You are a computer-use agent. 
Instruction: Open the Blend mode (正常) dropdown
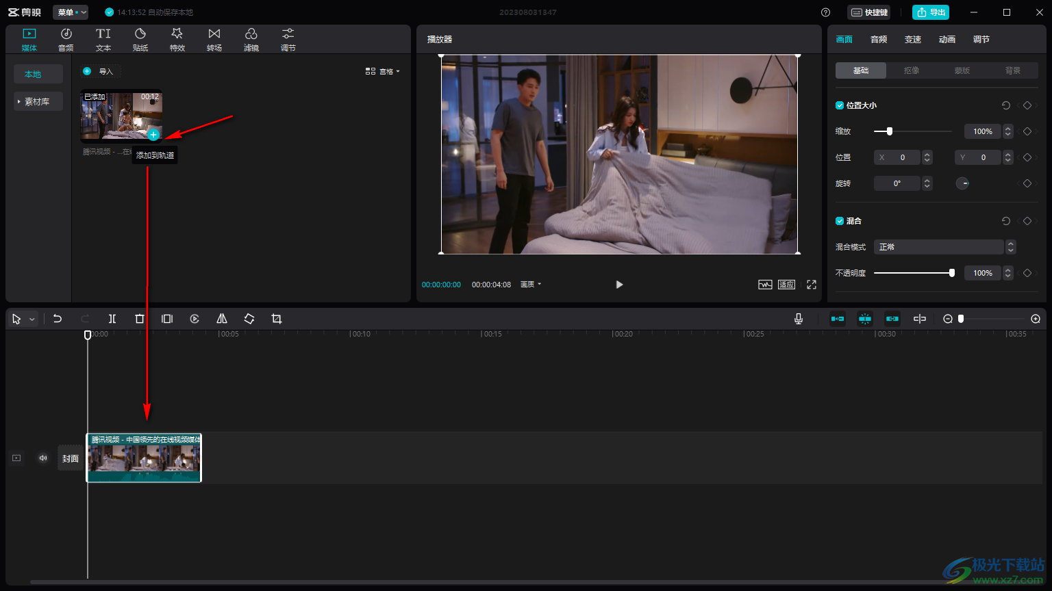(x=944, y=247)
